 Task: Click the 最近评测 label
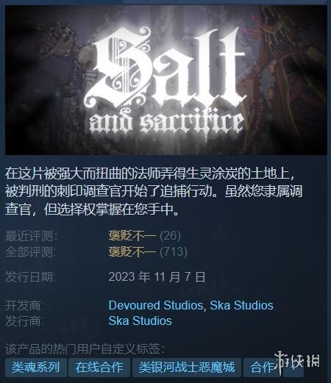click(x=32, y=236)
